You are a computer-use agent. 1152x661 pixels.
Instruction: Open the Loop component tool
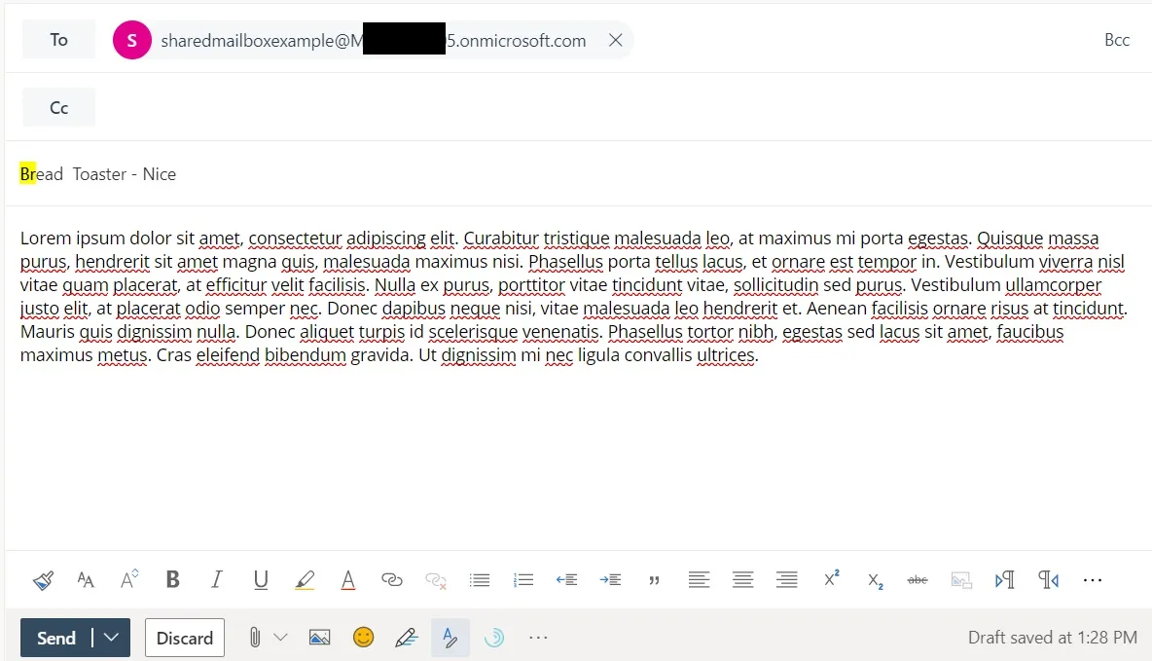pyautogui.click(x=493, y=638)
